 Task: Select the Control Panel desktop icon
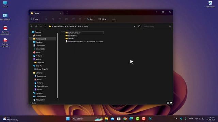5,17
